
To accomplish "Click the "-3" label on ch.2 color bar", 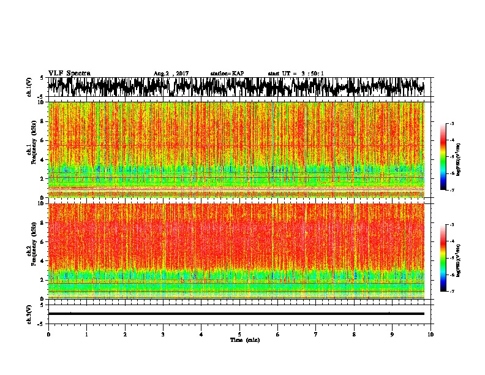I will click(452, 225).
